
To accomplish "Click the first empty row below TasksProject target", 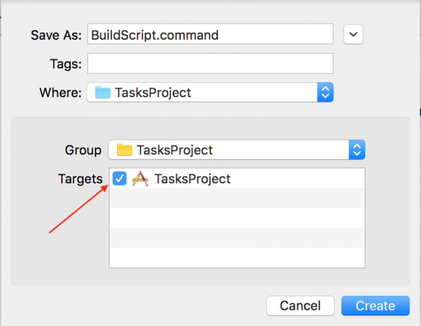I will (237, 198).
